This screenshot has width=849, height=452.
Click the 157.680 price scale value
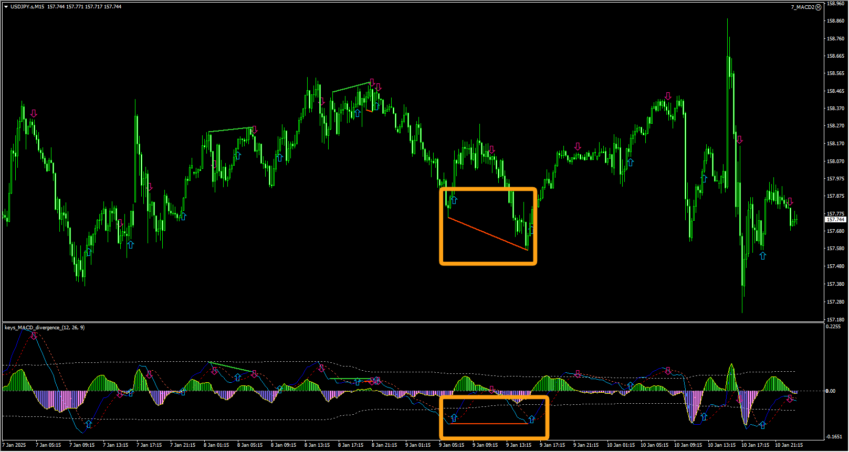(x=835, y=231)
